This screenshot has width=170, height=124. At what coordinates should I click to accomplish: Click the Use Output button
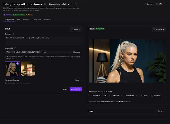[x=95, y=95]
